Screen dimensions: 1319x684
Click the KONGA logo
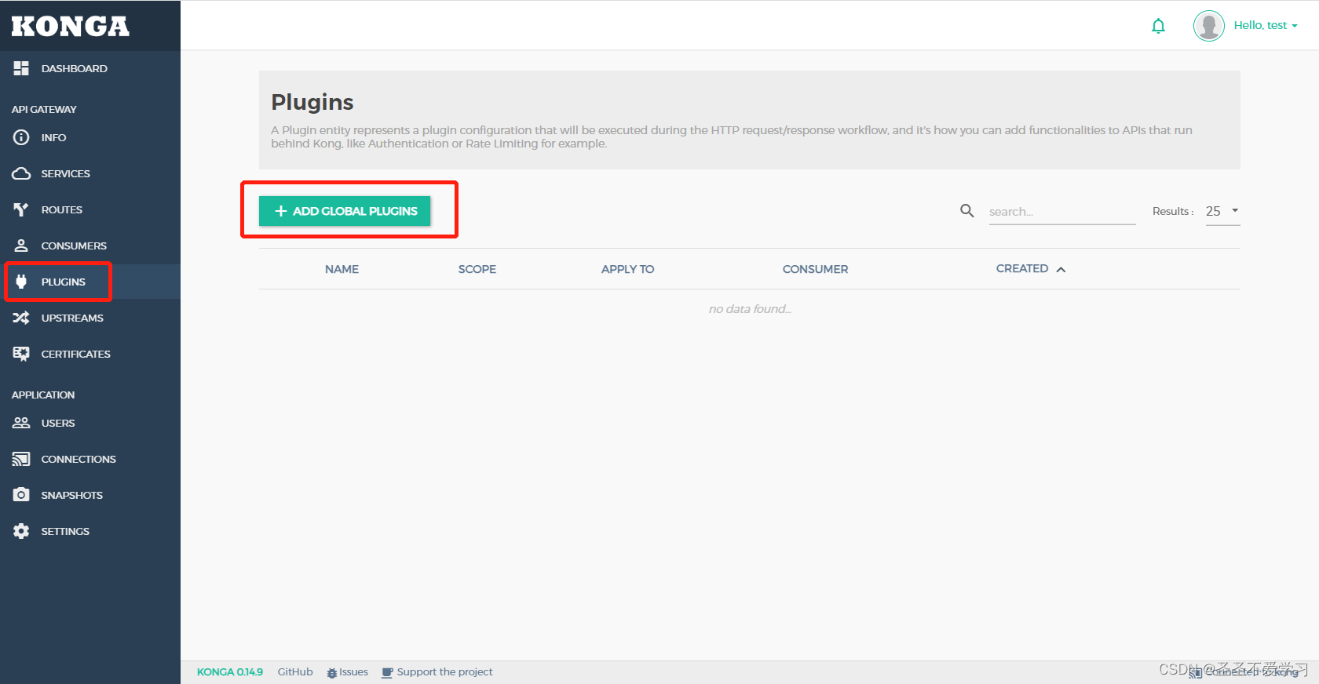click(71, 26)
